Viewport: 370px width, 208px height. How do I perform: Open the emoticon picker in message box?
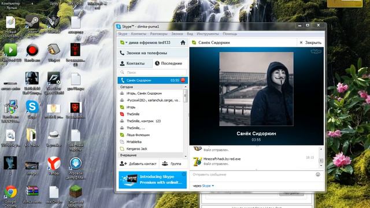(x=318, y=174)
